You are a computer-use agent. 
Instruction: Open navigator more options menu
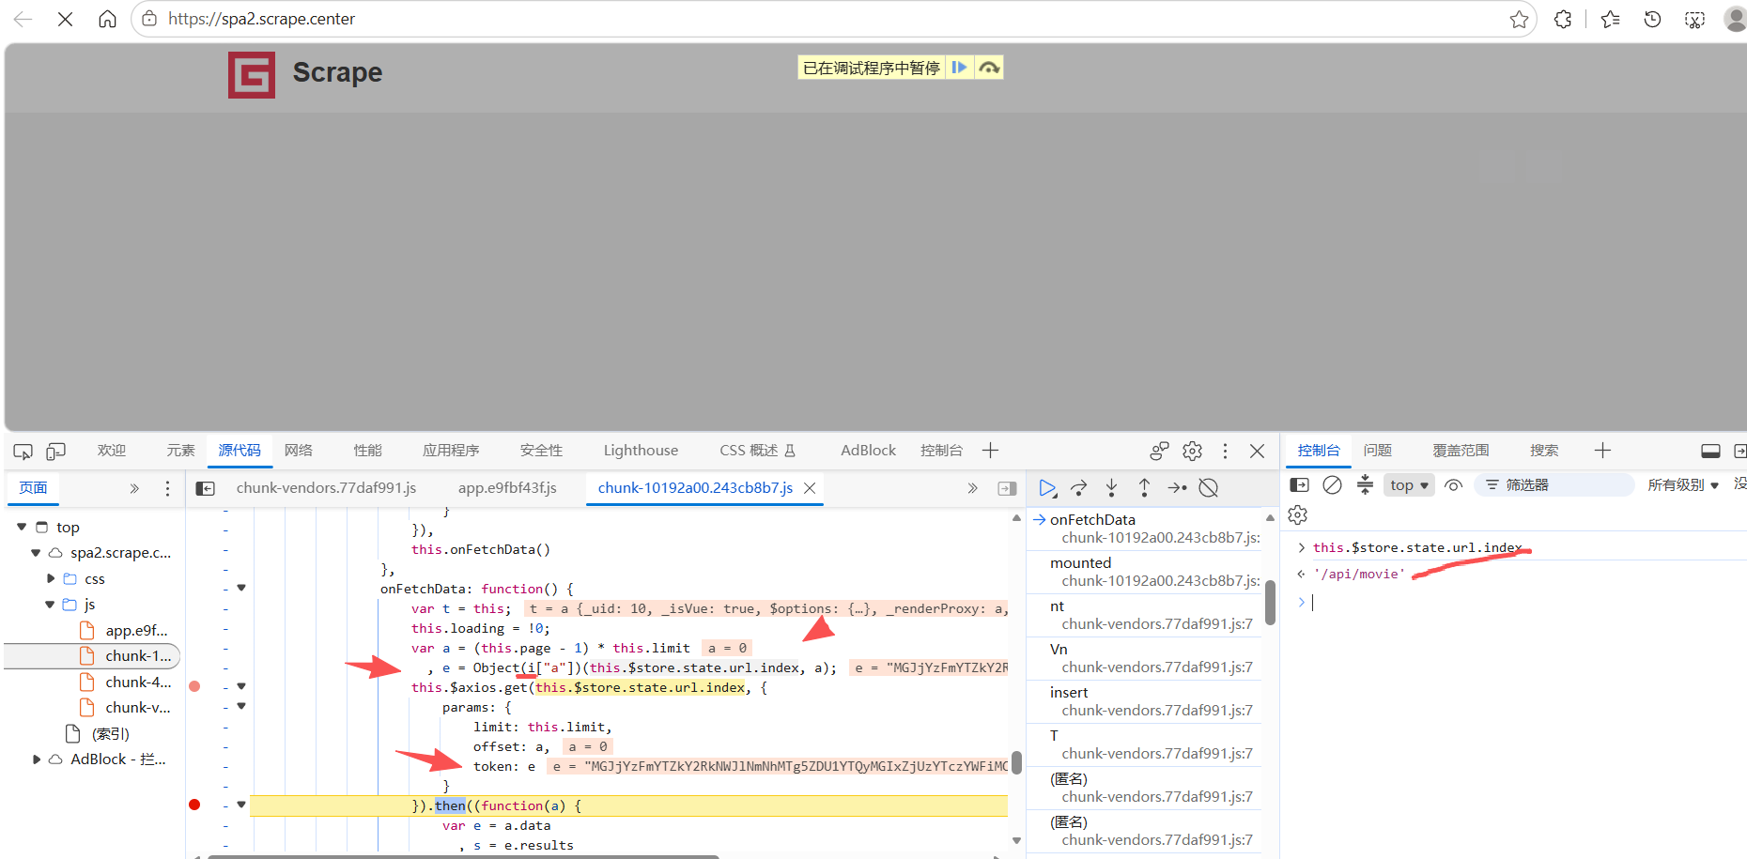click(167, 488)
